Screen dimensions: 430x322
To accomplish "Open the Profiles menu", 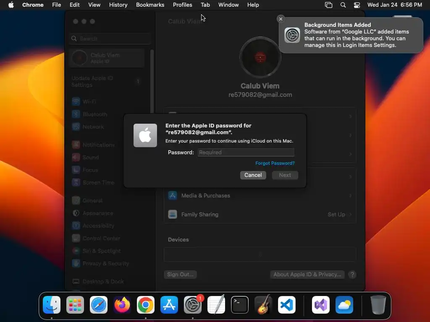I will tap(182, 5).
